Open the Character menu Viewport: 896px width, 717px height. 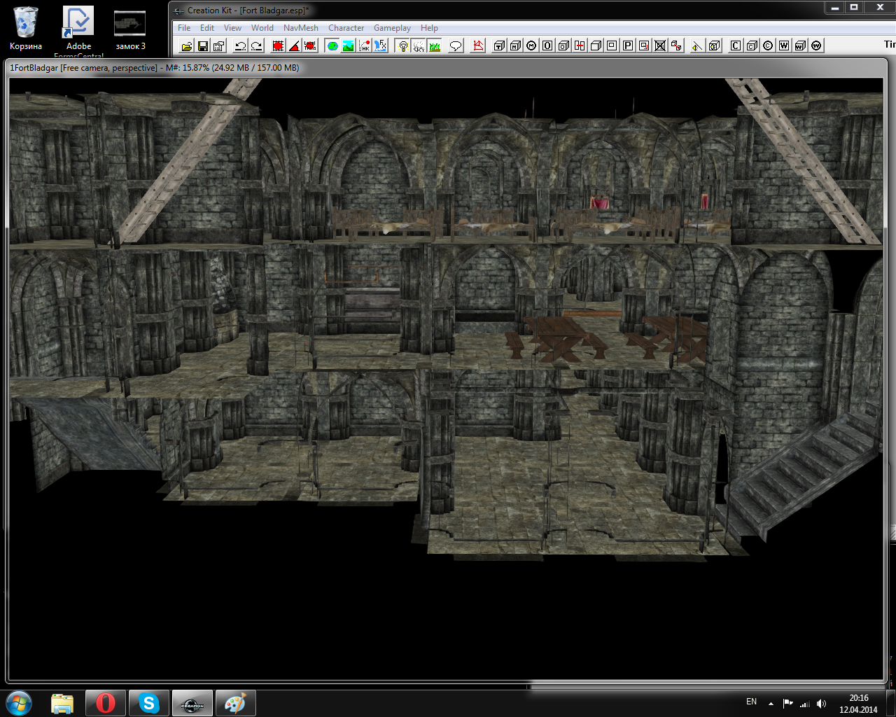click(346, 28)
